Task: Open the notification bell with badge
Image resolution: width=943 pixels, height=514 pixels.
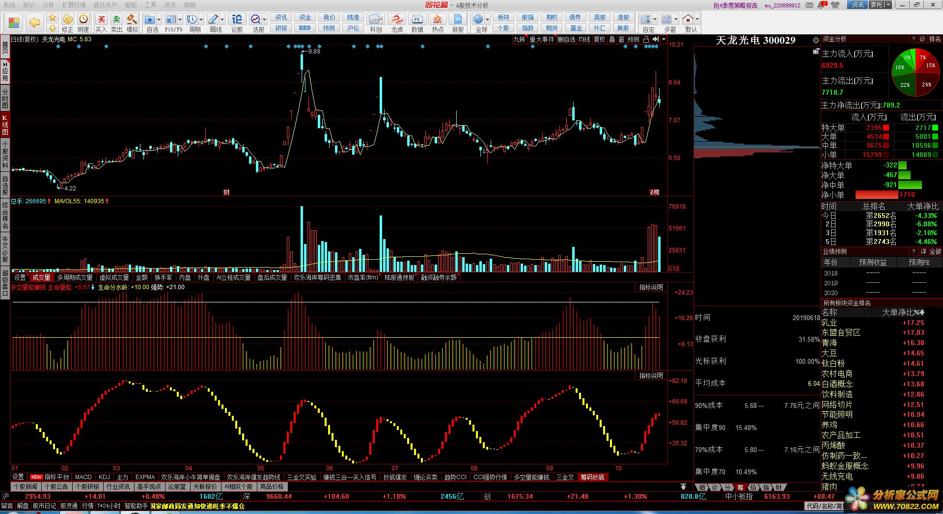Action: coord(822,5)
